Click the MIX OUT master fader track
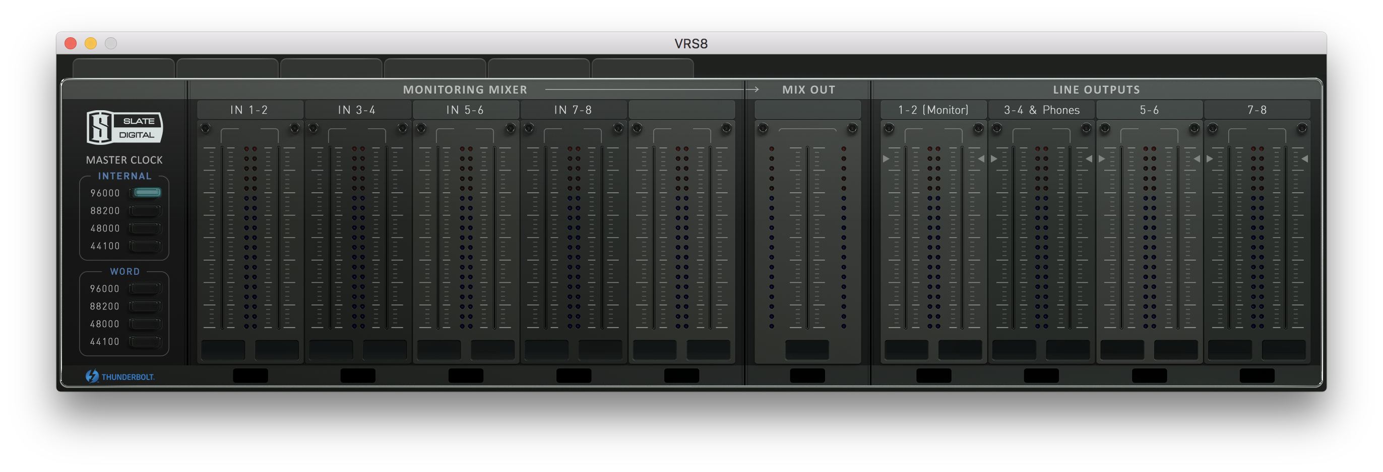Image resolution: width=1383 pixels, height=472 pixels. coord(807,237)
